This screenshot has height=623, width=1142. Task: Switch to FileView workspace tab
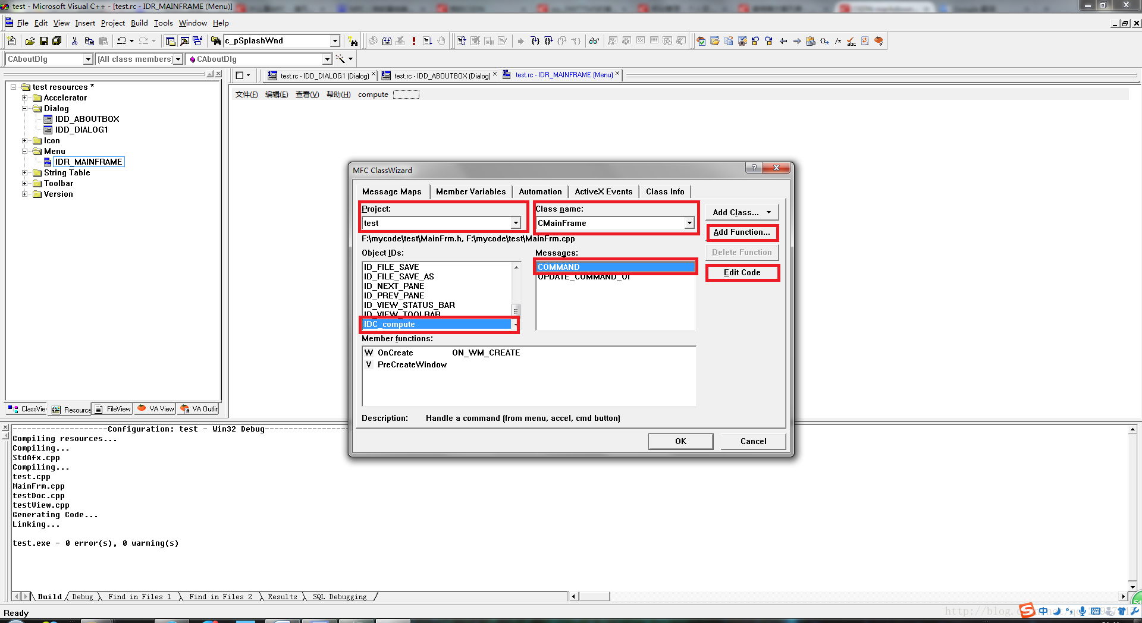click(x=113, y=409)
